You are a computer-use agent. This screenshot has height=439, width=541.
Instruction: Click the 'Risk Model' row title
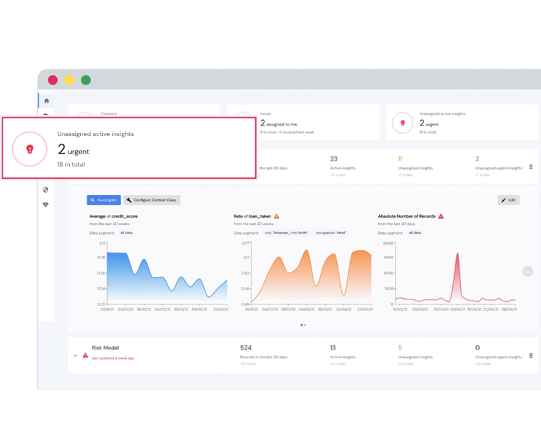pyautogui.click(x=105, y=348)
